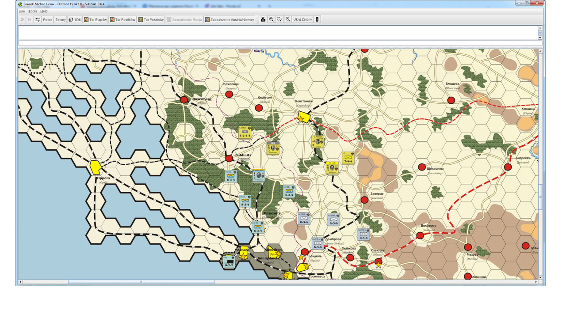Open the Tor Etapów track
The width and height of the screenshot is (566, 318).
click(x=96, y=19)
